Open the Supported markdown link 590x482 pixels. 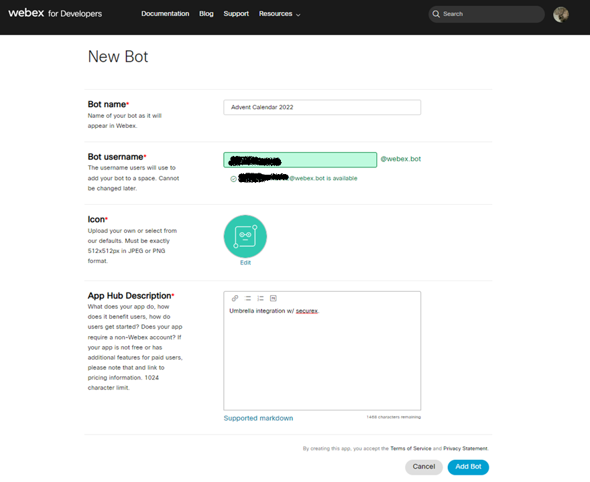[x=258, y=418]
